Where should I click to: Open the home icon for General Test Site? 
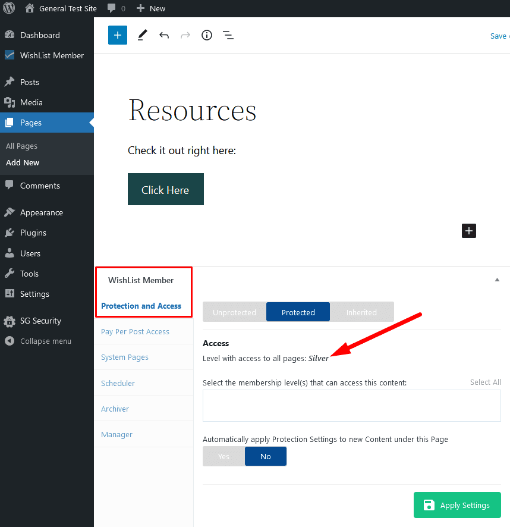[x=30, y=8]
